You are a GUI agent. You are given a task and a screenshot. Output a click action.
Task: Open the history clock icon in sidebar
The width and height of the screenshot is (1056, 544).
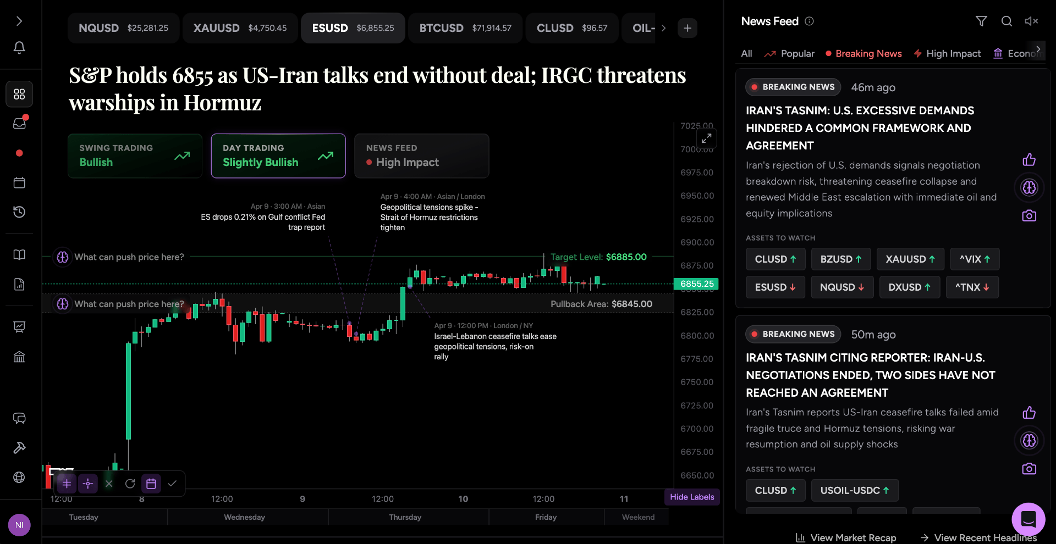coord(19,212)
